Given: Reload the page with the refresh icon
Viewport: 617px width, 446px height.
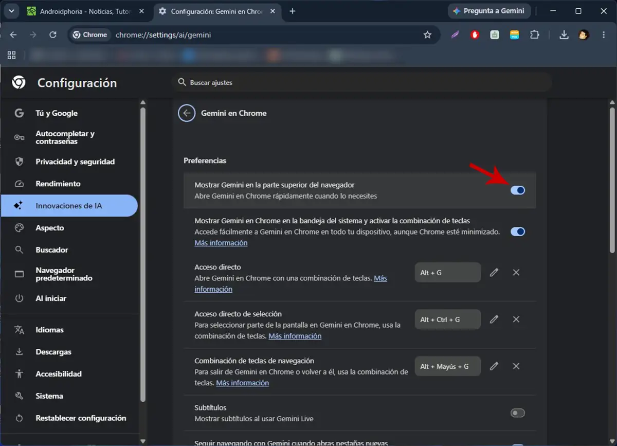Looking at the screenshot, I should (52, 35).
